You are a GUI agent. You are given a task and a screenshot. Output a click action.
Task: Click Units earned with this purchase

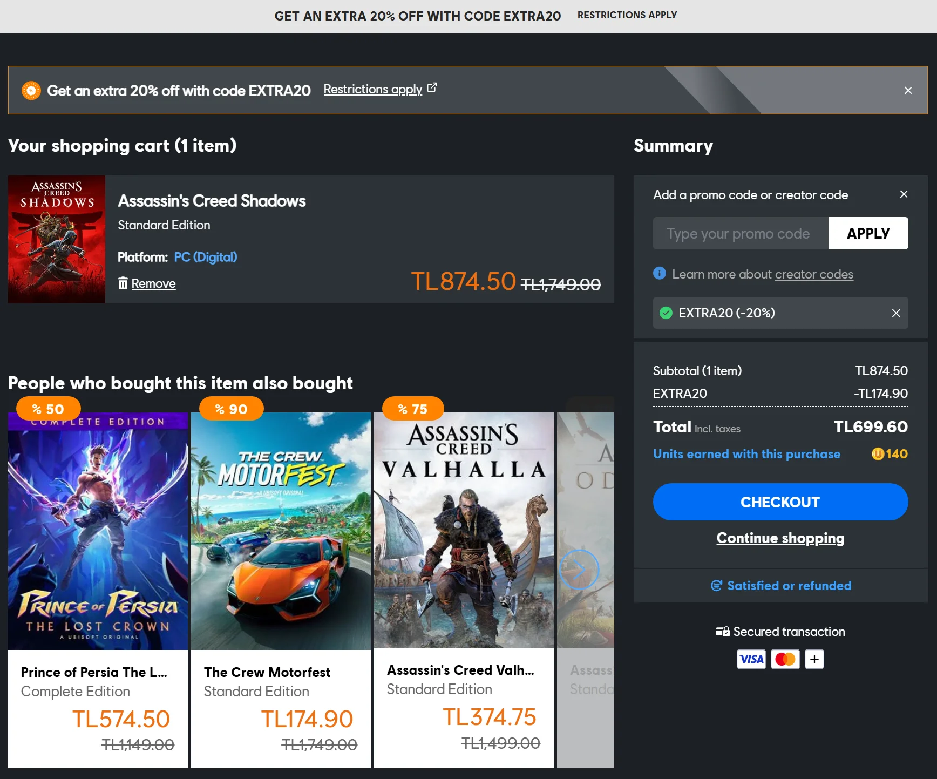[746, 454]
